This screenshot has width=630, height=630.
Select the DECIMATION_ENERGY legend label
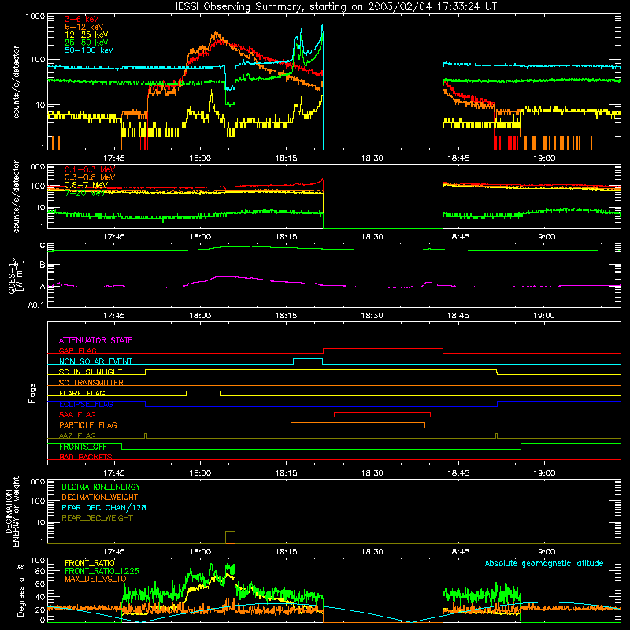(101, 487)
